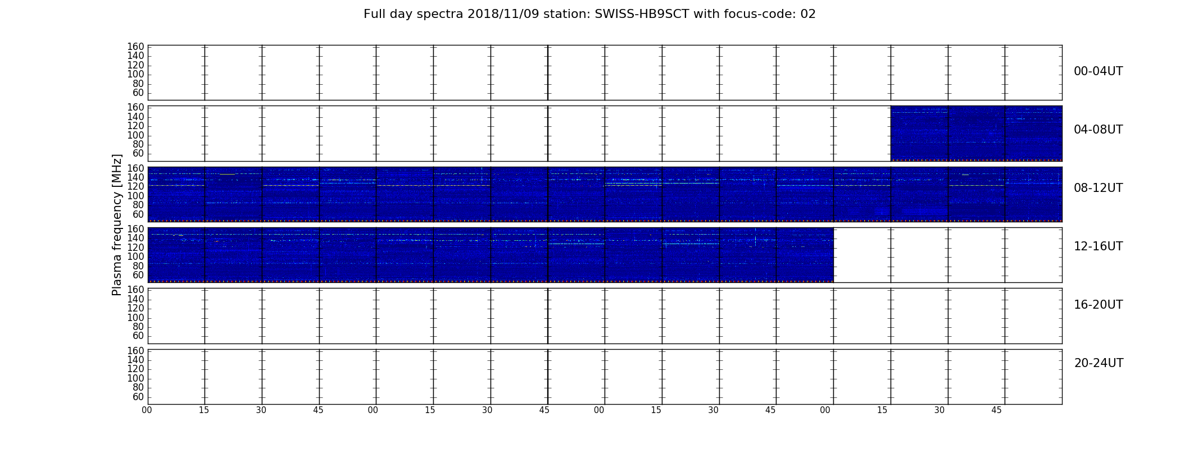Screen dimensions: 1180x449
Task: Click the 00-04UT panel label
Action: [x=1098, y=71]
